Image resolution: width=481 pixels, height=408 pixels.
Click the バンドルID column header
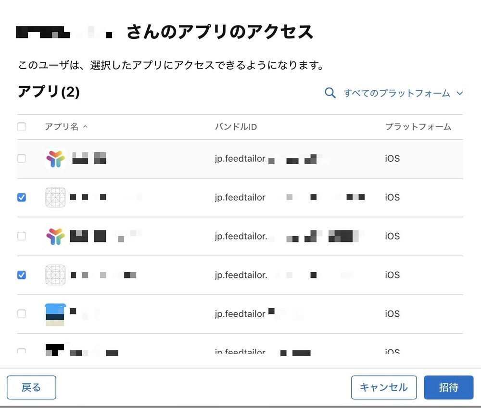[236, 127]
